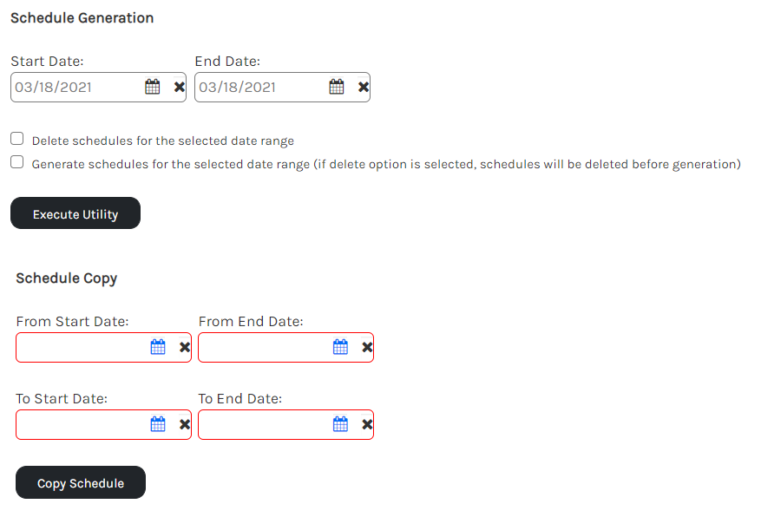Screen dimensions: 761x517
Task: Open calendar picker for Start Date
Action: [153, 87]
